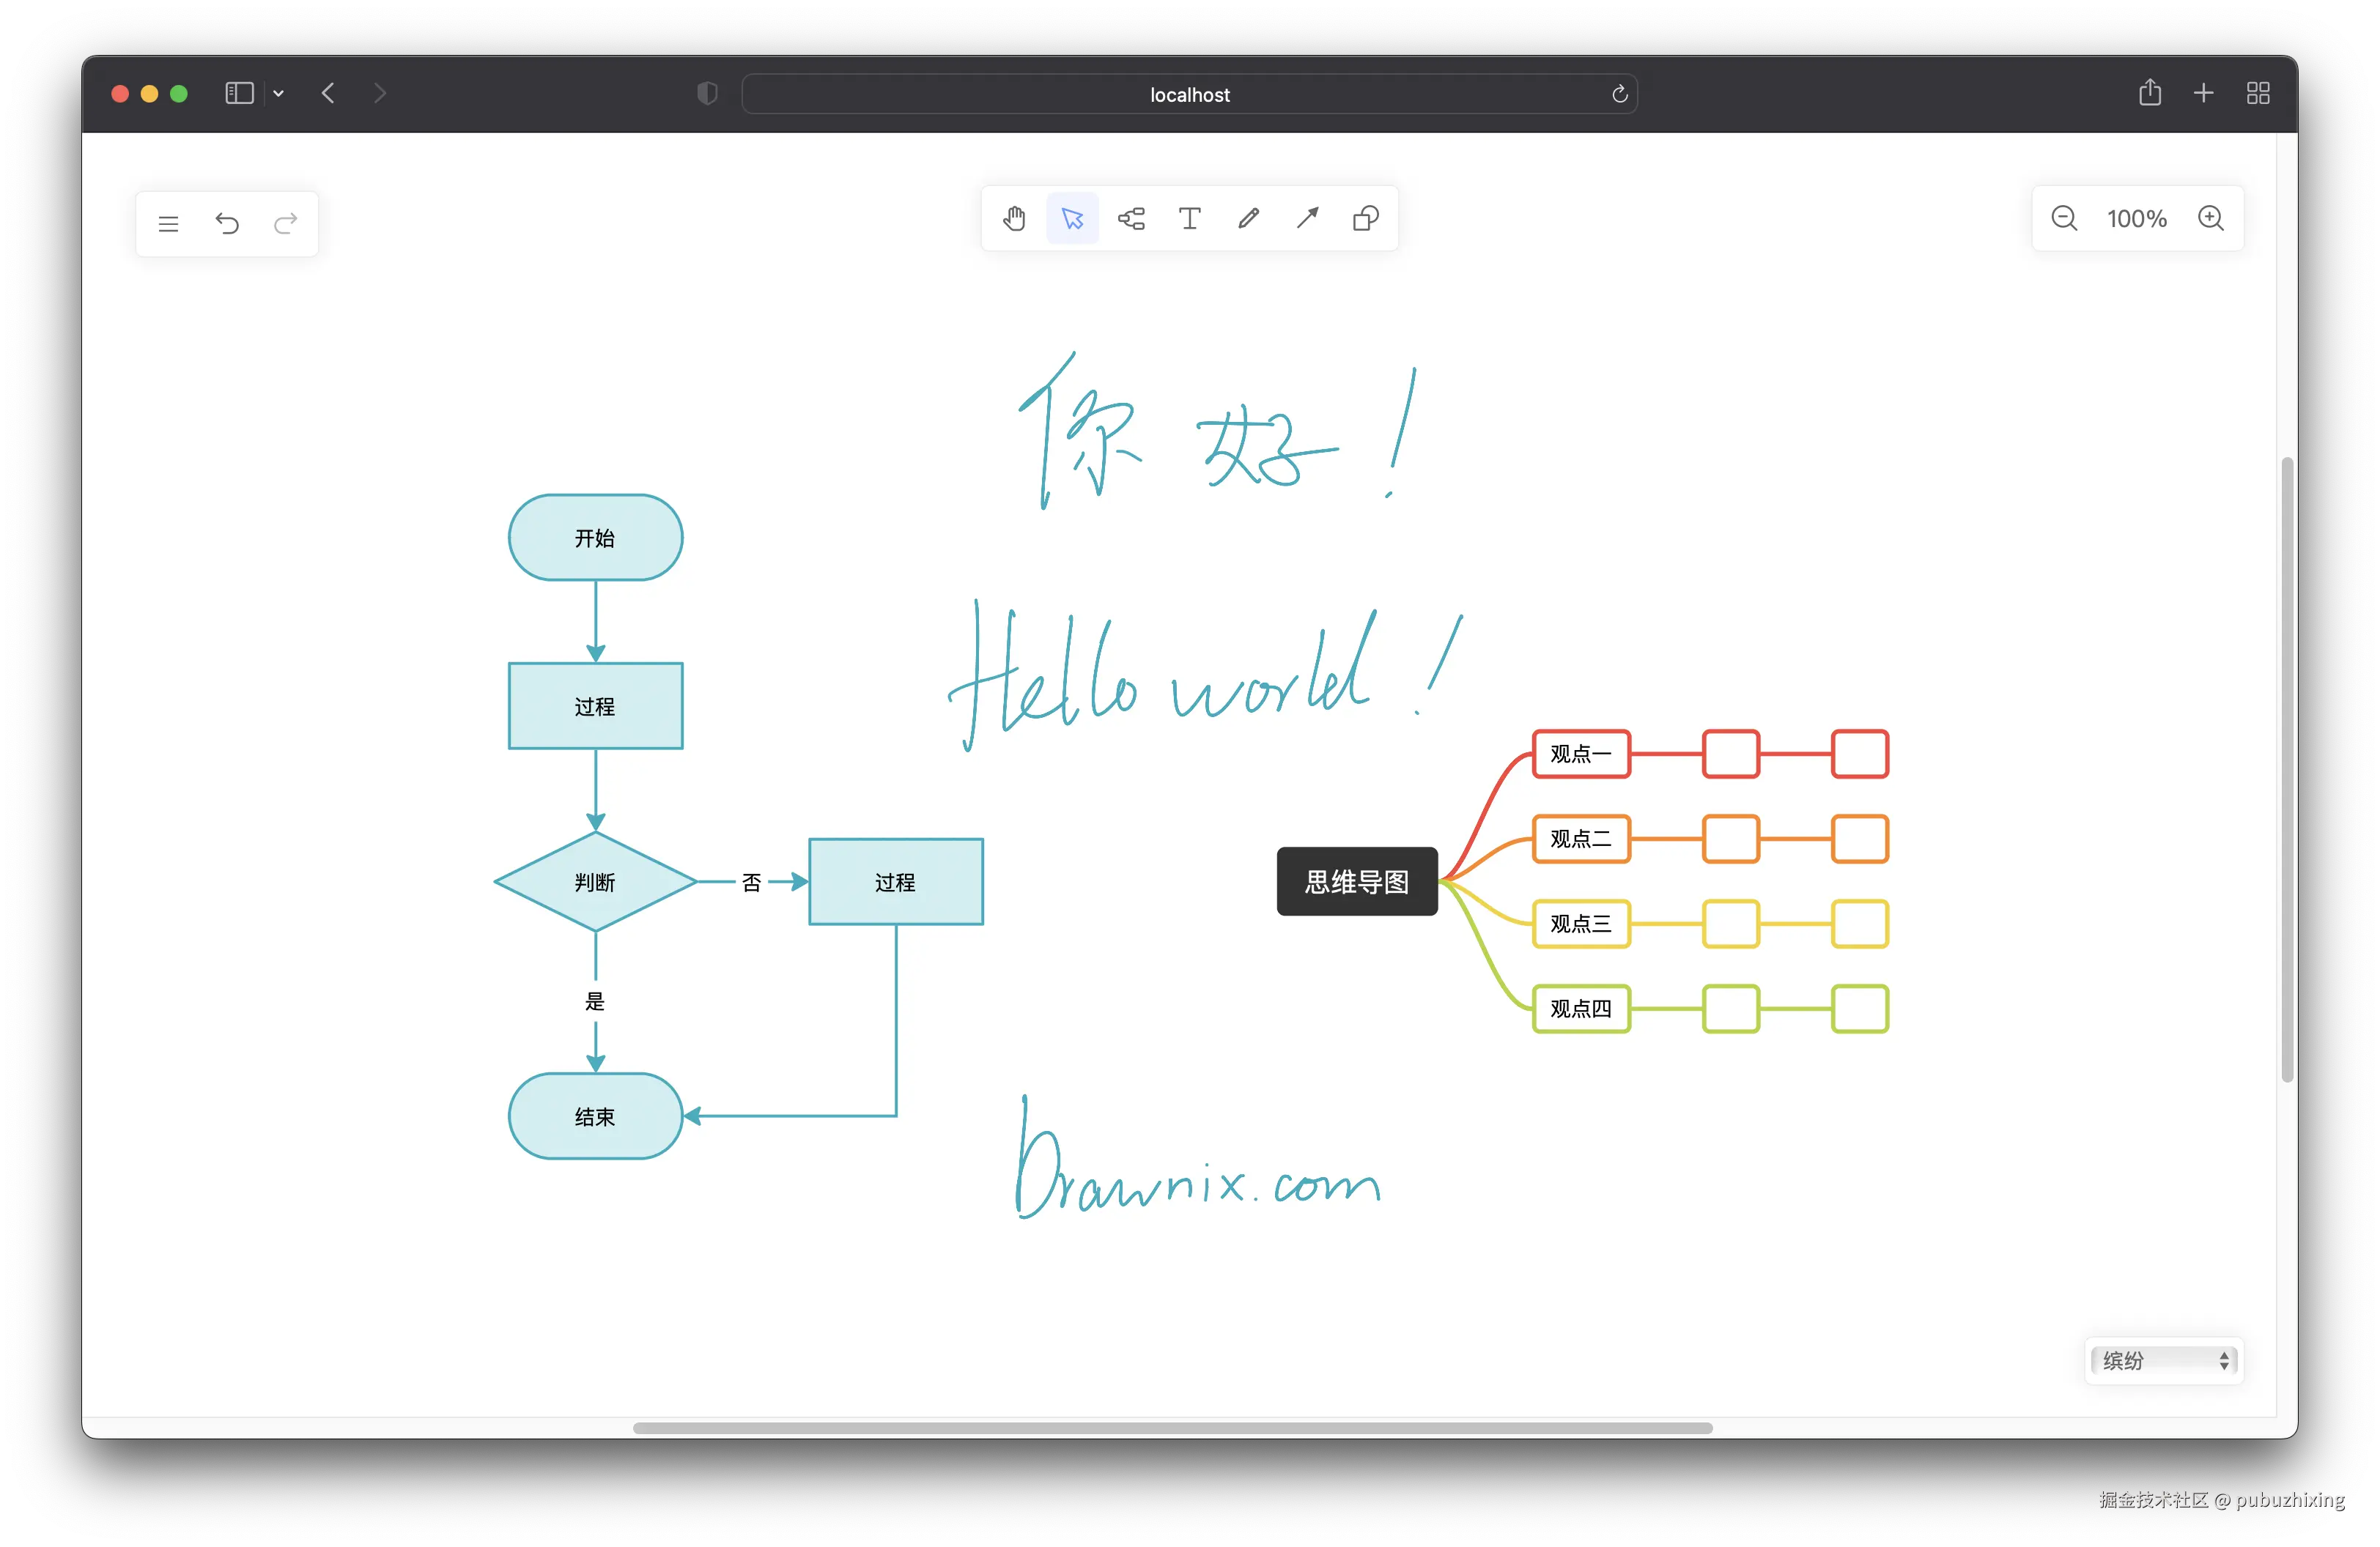Reload the page
Image resolution: width=2380 pixels, height=1547 pixels.
tap(1619, 95)
